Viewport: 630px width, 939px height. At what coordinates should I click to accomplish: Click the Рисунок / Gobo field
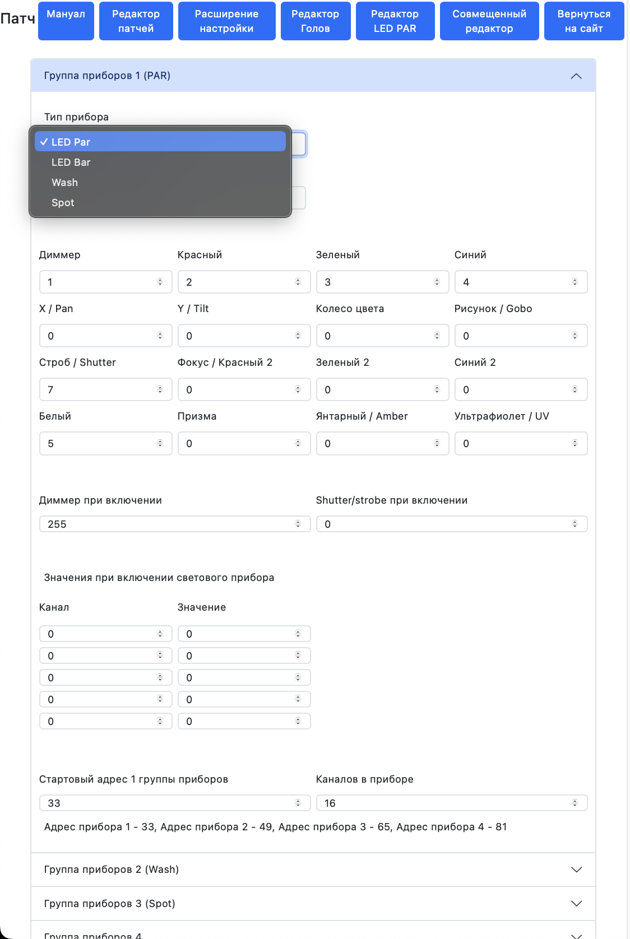coord(521,336)
